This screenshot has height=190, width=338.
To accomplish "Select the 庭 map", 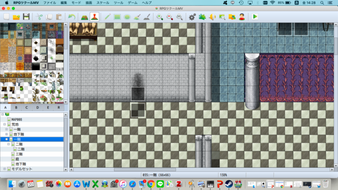I will tap(17, 159).
